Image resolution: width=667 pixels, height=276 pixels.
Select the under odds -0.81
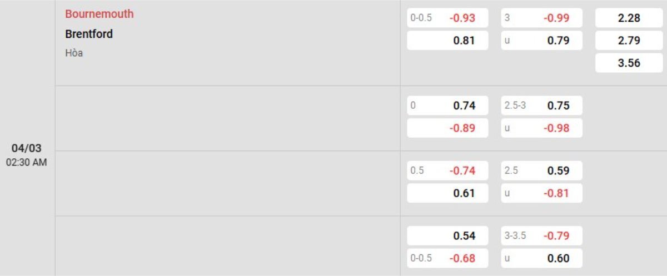point(542,193)
